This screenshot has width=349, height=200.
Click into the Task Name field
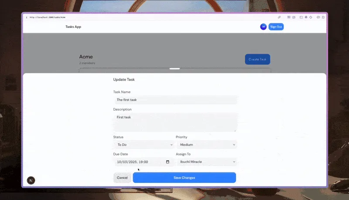174,100
